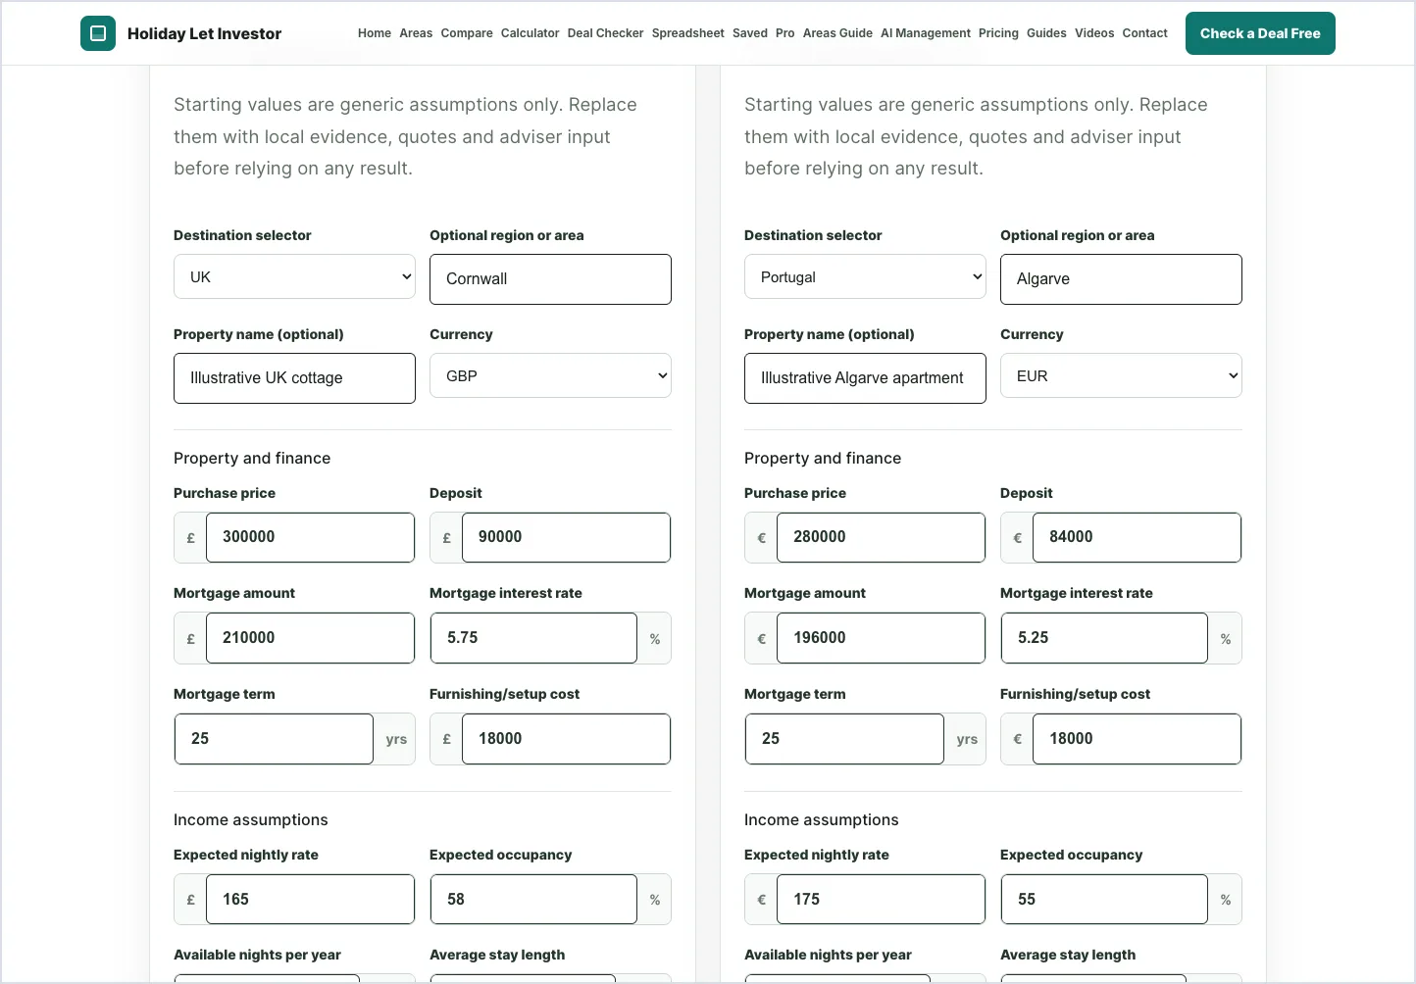Go to the Areas page
1416x984 pixels.
416,33
